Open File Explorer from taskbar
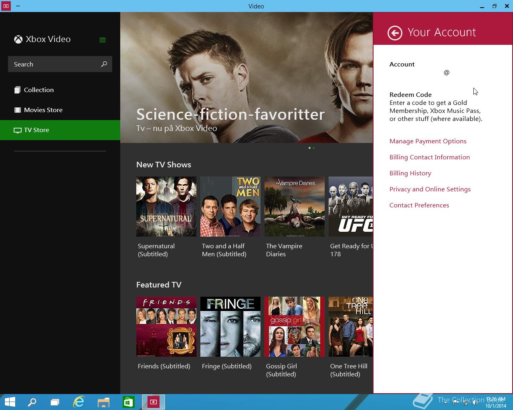Image resolution: width=513 pixels, height=410 pixels. click(x=103, y=402)
